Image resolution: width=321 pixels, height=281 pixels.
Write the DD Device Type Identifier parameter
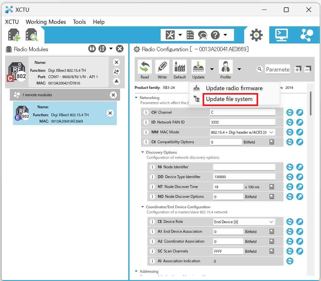click(300, 177)
